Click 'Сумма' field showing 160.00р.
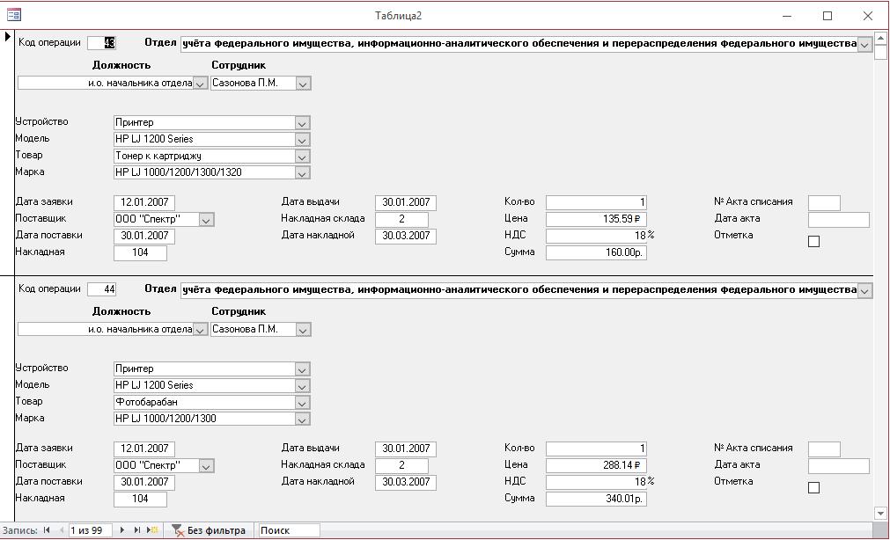This screenshot has height=540, width=890. coord(596,252)
